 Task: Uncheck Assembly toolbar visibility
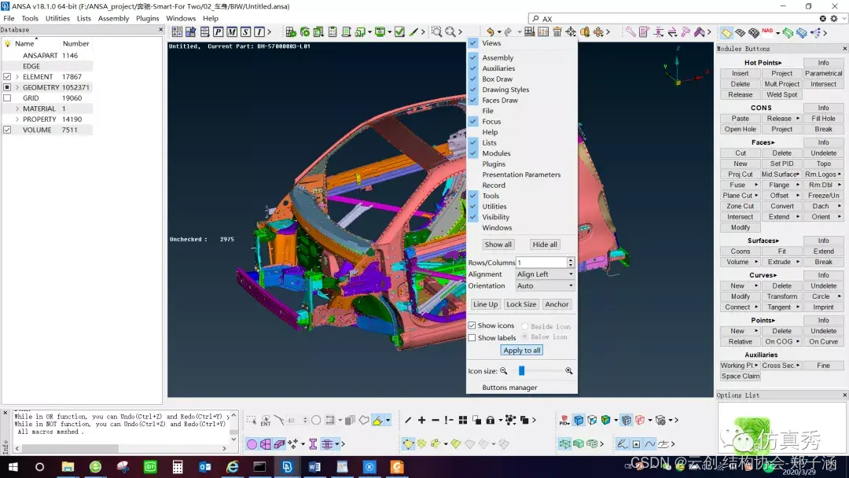tap(473, 57)
